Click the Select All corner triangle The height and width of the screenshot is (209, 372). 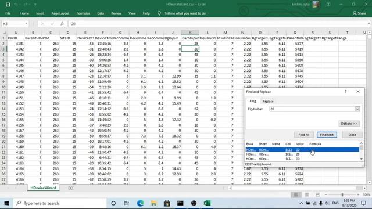coord(3,33)
